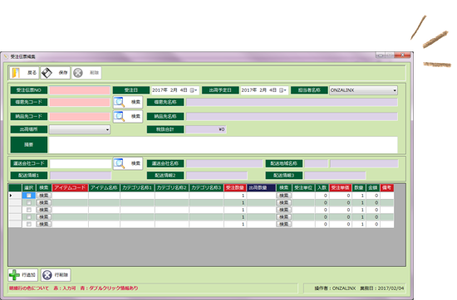Image resolution: width=457 pixels, height=300 pixels.
Task: Click the 受注数量 column header
Action: [235, 188]
